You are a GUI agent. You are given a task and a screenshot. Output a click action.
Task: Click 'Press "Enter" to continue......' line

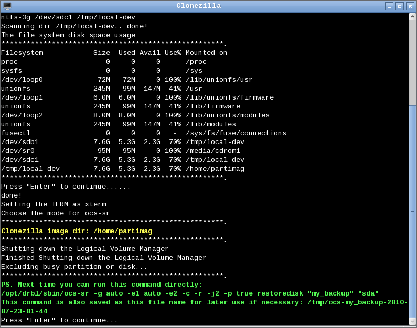pos(66,187)
